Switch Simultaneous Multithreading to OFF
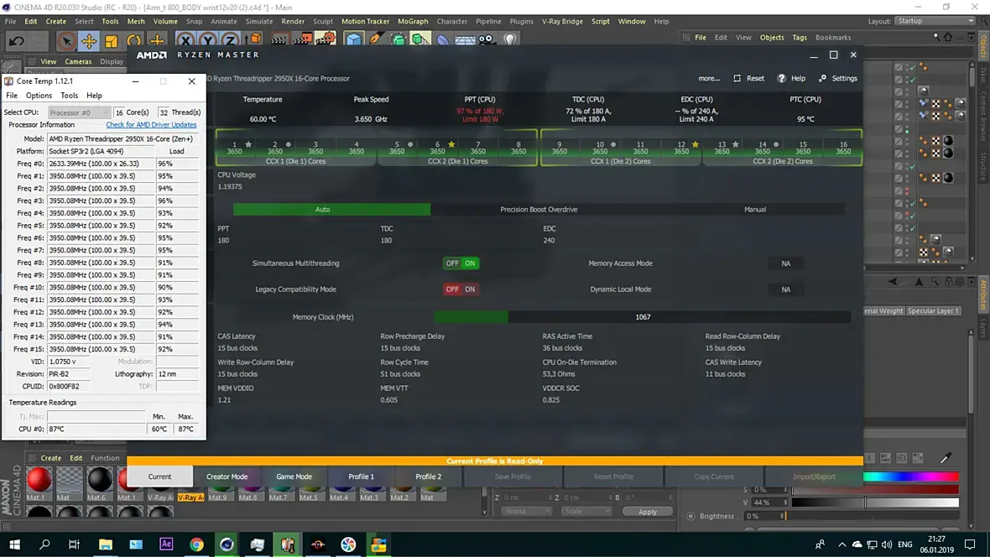The height and width of the screenshot is (557, 990). point(452,263)
